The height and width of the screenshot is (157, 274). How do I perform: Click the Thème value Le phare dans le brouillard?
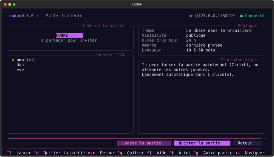click(219, 30)
